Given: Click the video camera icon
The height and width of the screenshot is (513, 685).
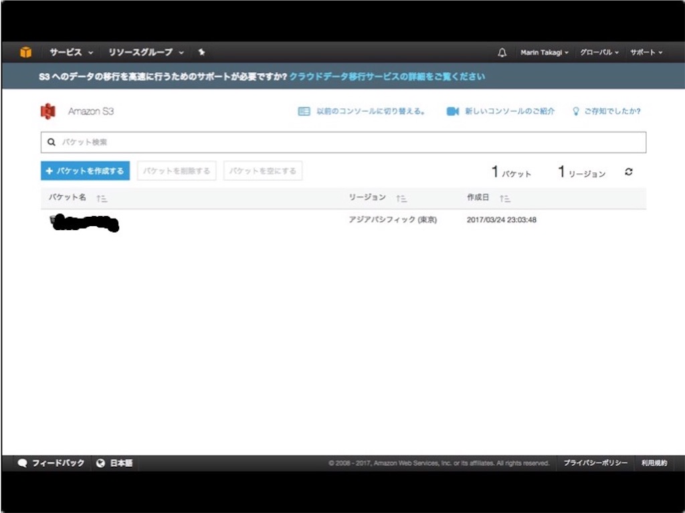Looking at the screenshot, I should click(x=453, y=111).
